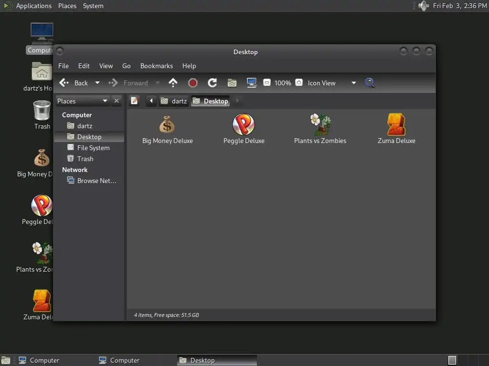Reload the current folder

point(213,83)
